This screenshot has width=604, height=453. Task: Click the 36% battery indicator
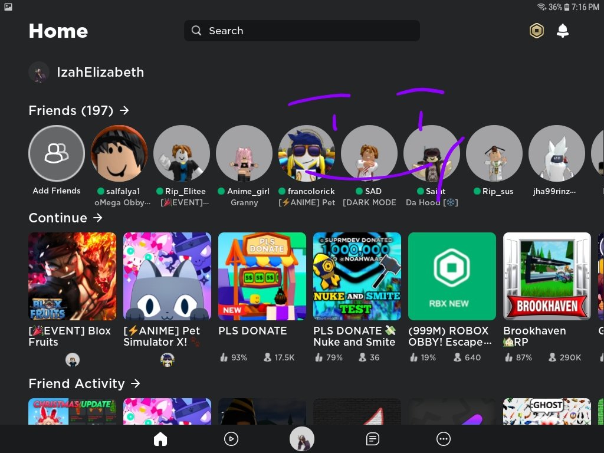[559, 7]
